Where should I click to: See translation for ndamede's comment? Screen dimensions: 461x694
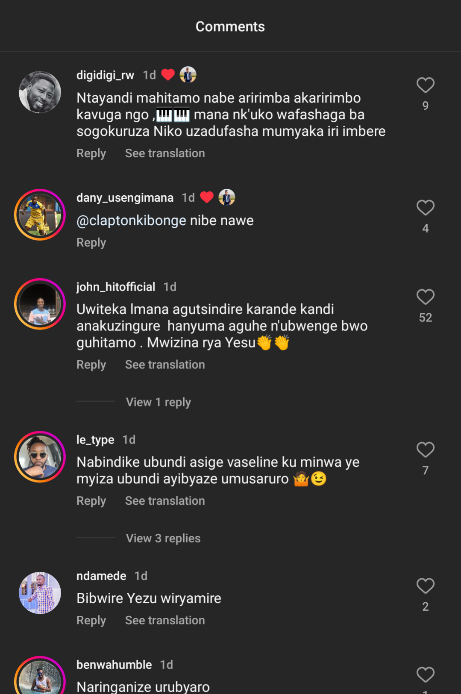(164, 620)
